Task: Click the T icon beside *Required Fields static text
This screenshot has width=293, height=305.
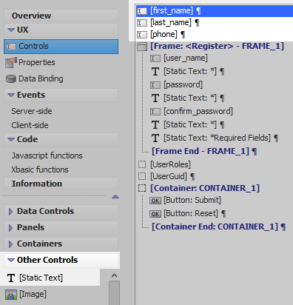Action: coord(155,138)
